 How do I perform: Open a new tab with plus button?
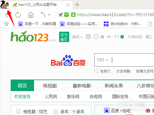tap(77, 5)
